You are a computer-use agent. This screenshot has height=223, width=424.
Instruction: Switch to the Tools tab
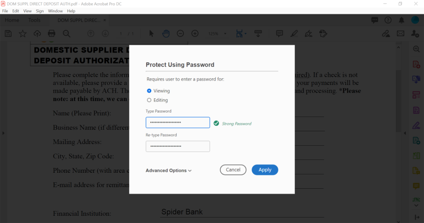click(34, 20)
